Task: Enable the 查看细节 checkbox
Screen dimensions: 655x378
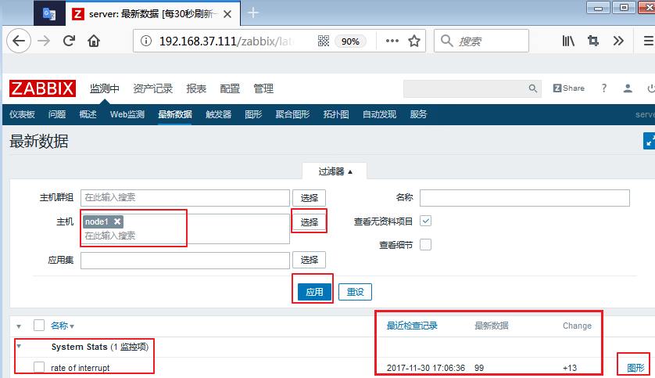Action: coord(426,244)
